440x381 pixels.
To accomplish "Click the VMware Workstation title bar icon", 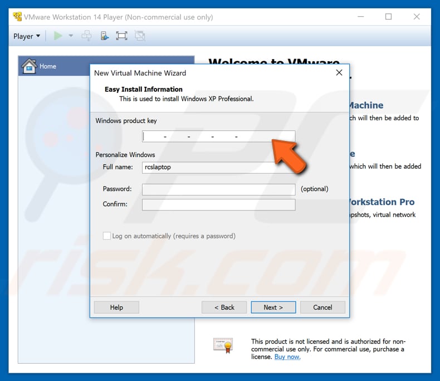I will point(17,17).
